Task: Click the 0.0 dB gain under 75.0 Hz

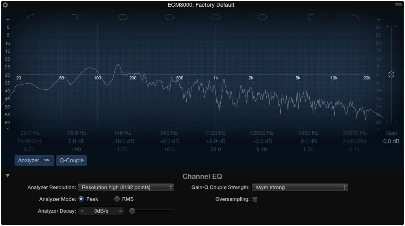Action: coord(76,141)
